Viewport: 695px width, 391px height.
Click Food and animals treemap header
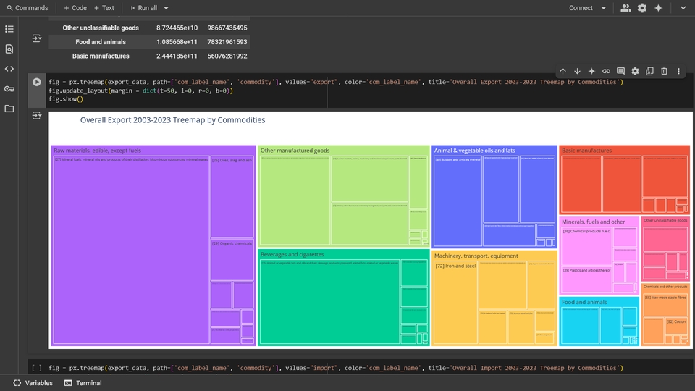point(584,302)
